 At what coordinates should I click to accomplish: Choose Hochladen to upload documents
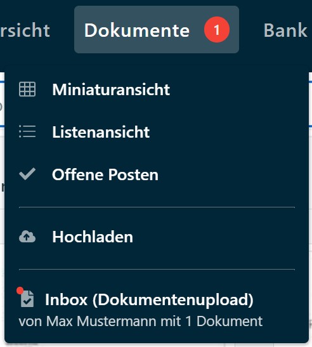tap(157, 237)
